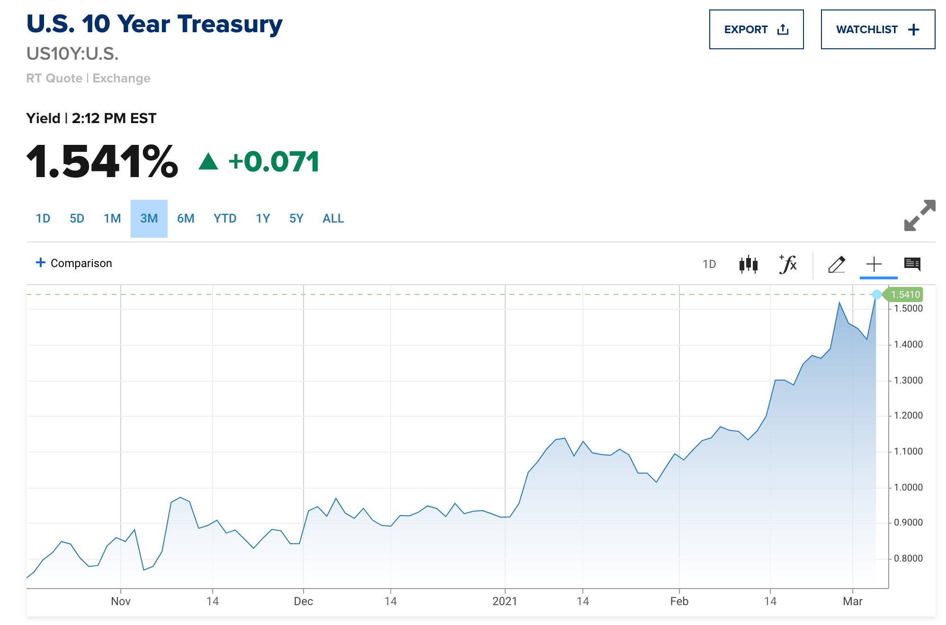Click the 1.5410 current price label
This screenshot has height=625, width=946.
click(905, 295)
